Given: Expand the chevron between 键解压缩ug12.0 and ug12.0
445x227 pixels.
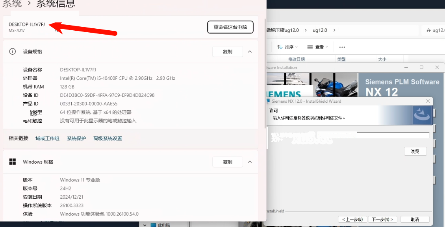Looking at the screenshot, I should (306, 30).
